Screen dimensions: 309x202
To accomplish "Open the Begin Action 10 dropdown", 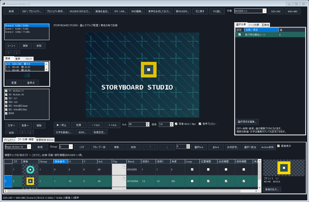I will [x=29, y=147].
